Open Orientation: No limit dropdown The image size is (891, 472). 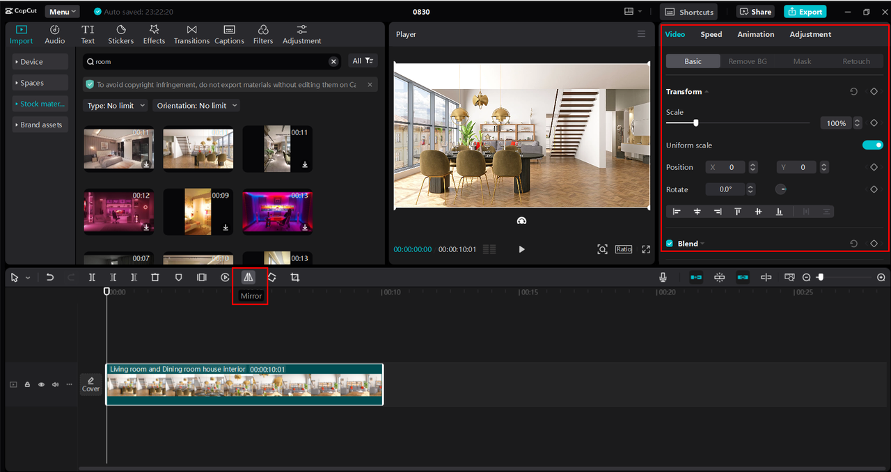pos(196,105)
